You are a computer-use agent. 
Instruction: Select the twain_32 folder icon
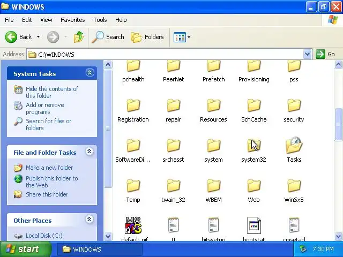click(x=174, y=186)
